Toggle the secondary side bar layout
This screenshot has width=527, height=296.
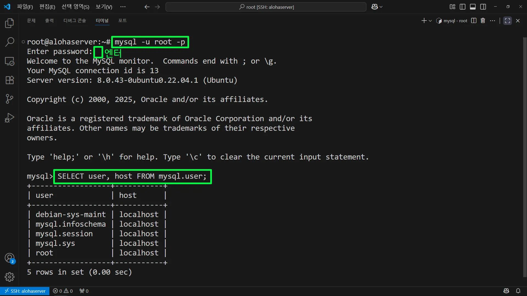pyautogui.click(x=483, y=7)
